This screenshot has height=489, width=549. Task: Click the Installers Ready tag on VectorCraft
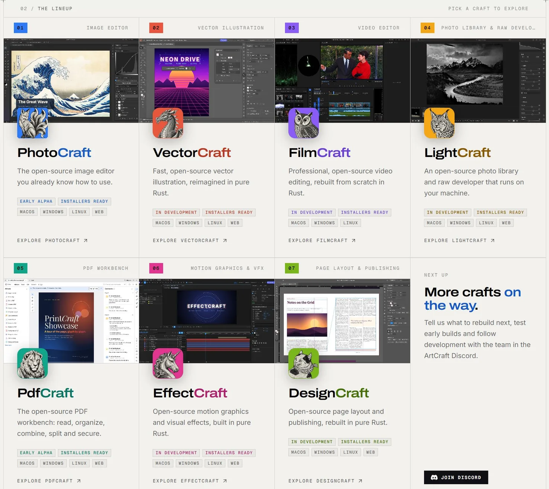pos(229,212)
